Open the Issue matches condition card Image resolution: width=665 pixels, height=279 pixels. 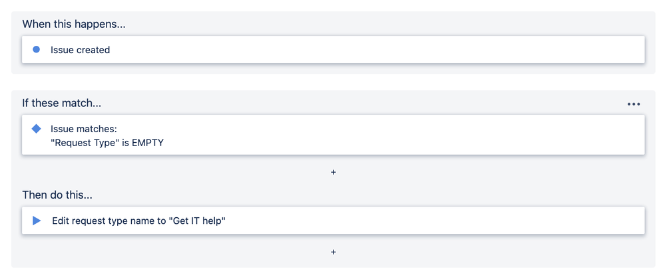(333, 135)
